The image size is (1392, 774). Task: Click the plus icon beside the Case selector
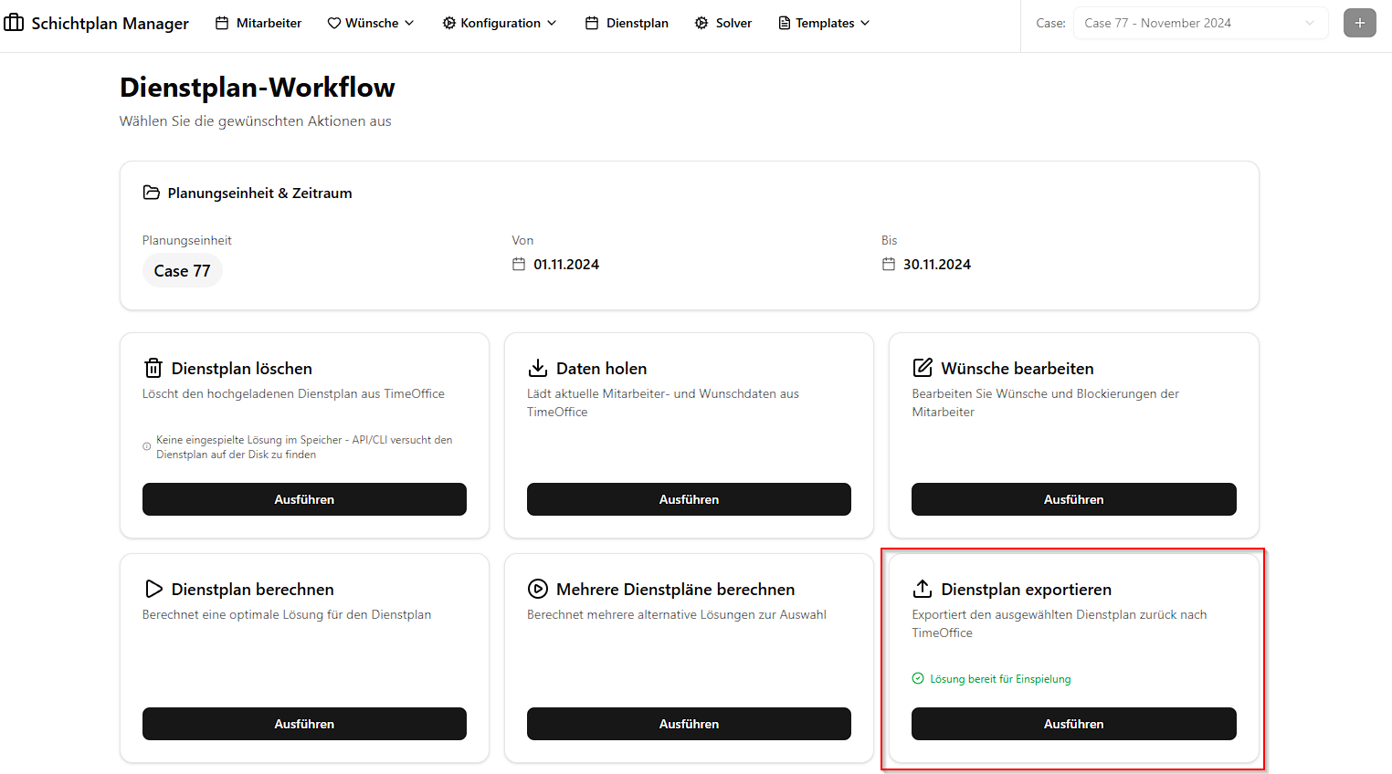click(1359, 23)
